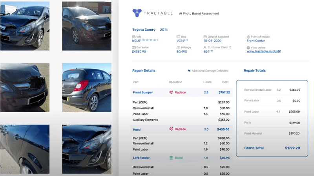Click the Toyota Camry vehicle title

pos(144,30)
